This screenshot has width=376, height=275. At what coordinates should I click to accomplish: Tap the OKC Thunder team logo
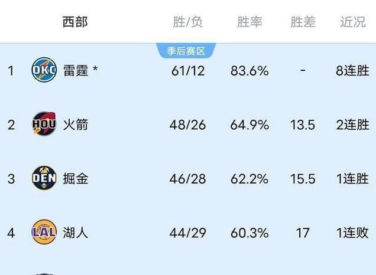click(x=44, y=70)
